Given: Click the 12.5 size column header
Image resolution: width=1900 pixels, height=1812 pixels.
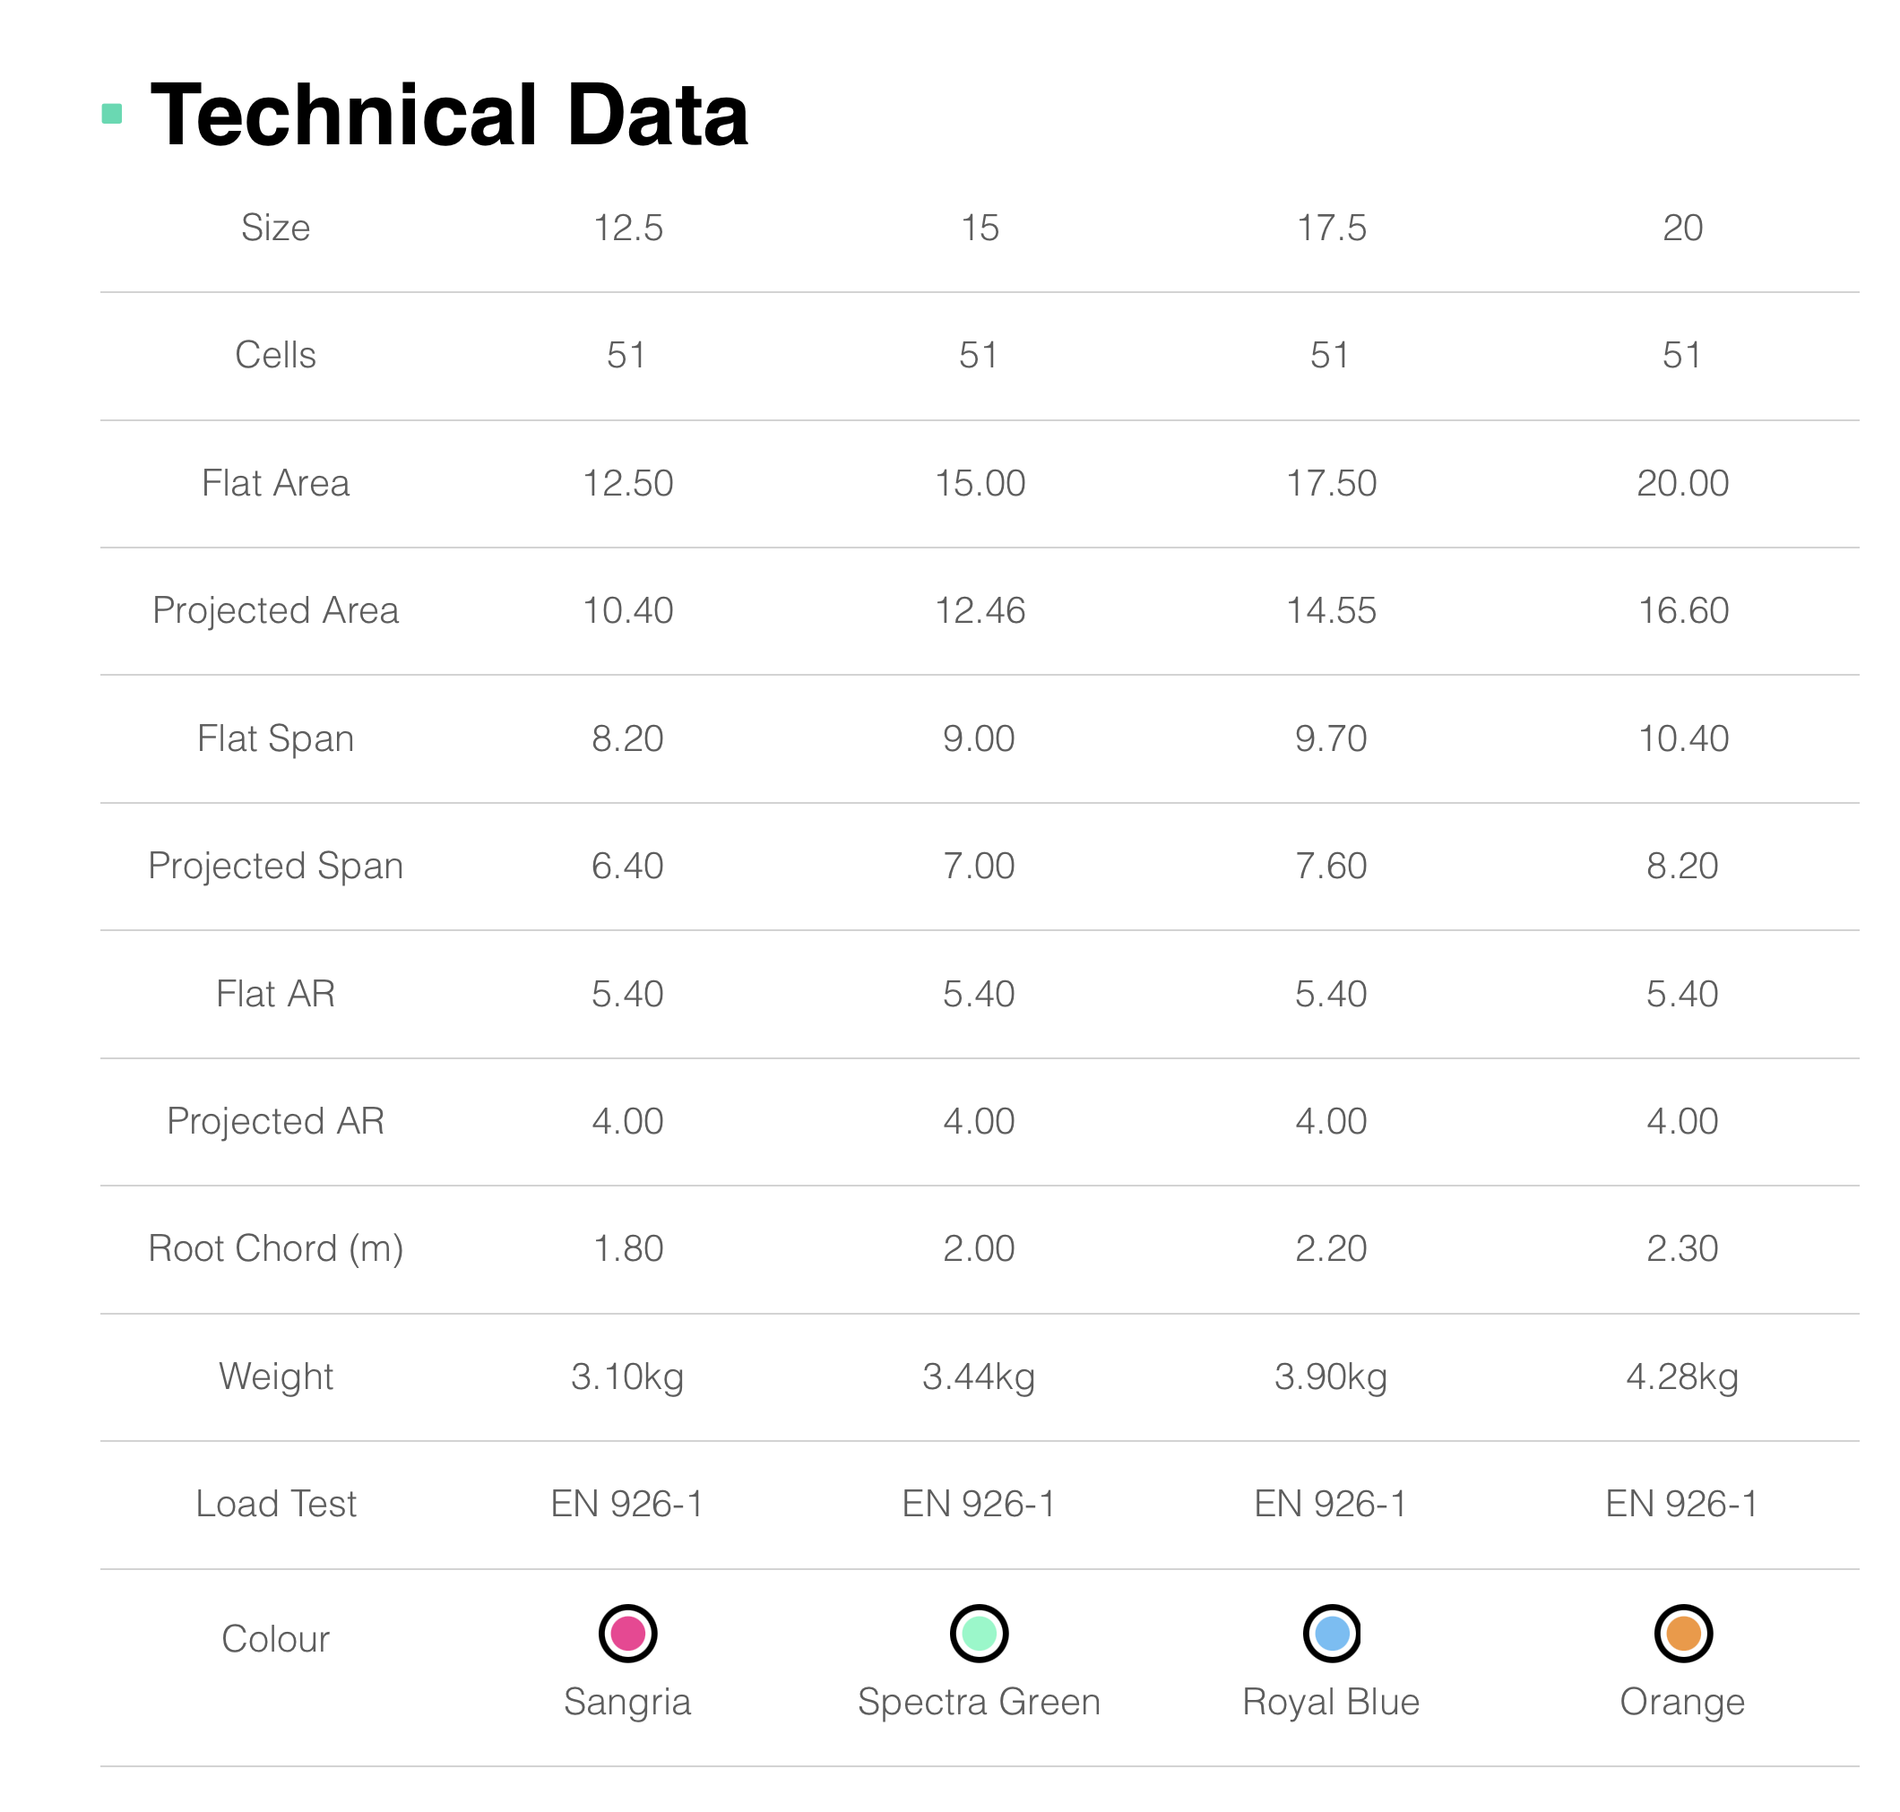Looking at the screenshot, I should click(x=628, y=228).
